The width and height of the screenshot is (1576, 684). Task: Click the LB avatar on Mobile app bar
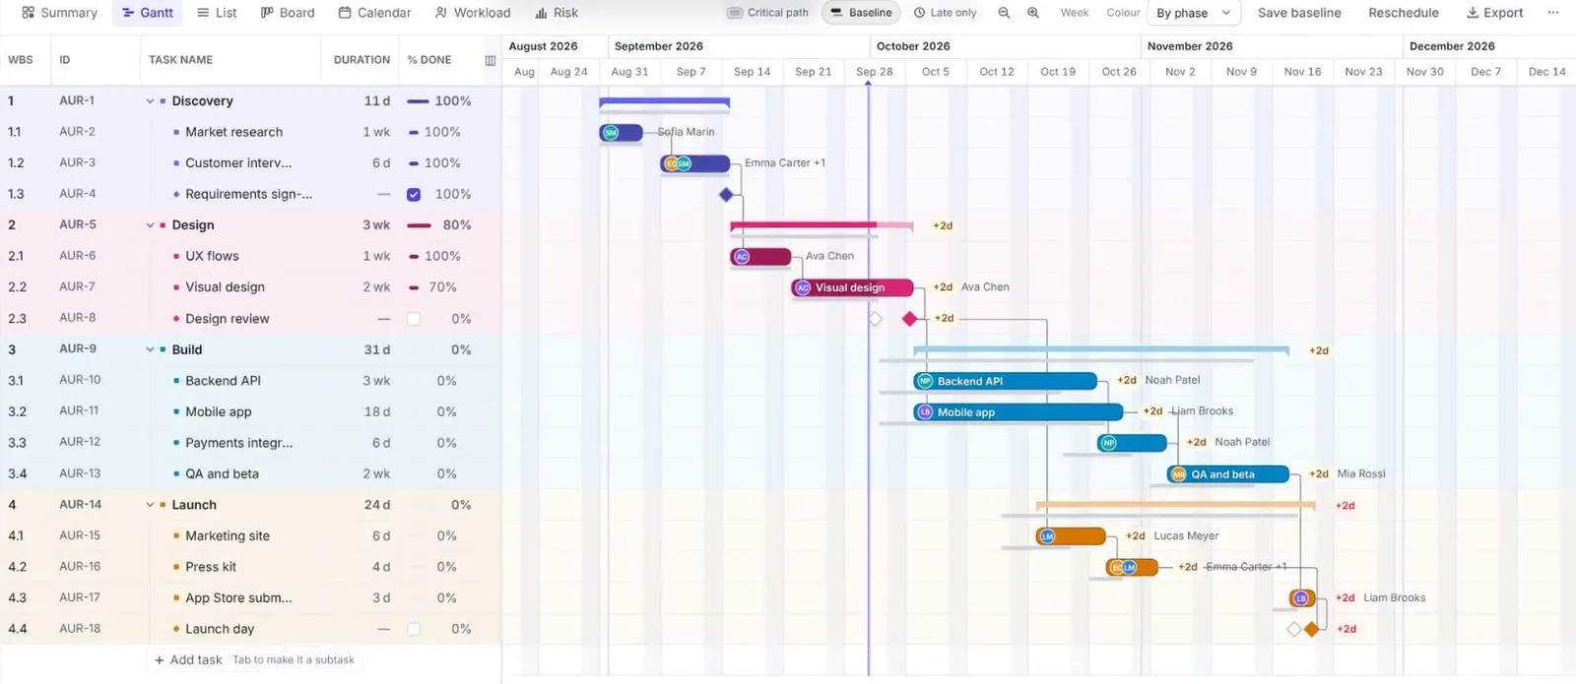[x=924, y=412]
